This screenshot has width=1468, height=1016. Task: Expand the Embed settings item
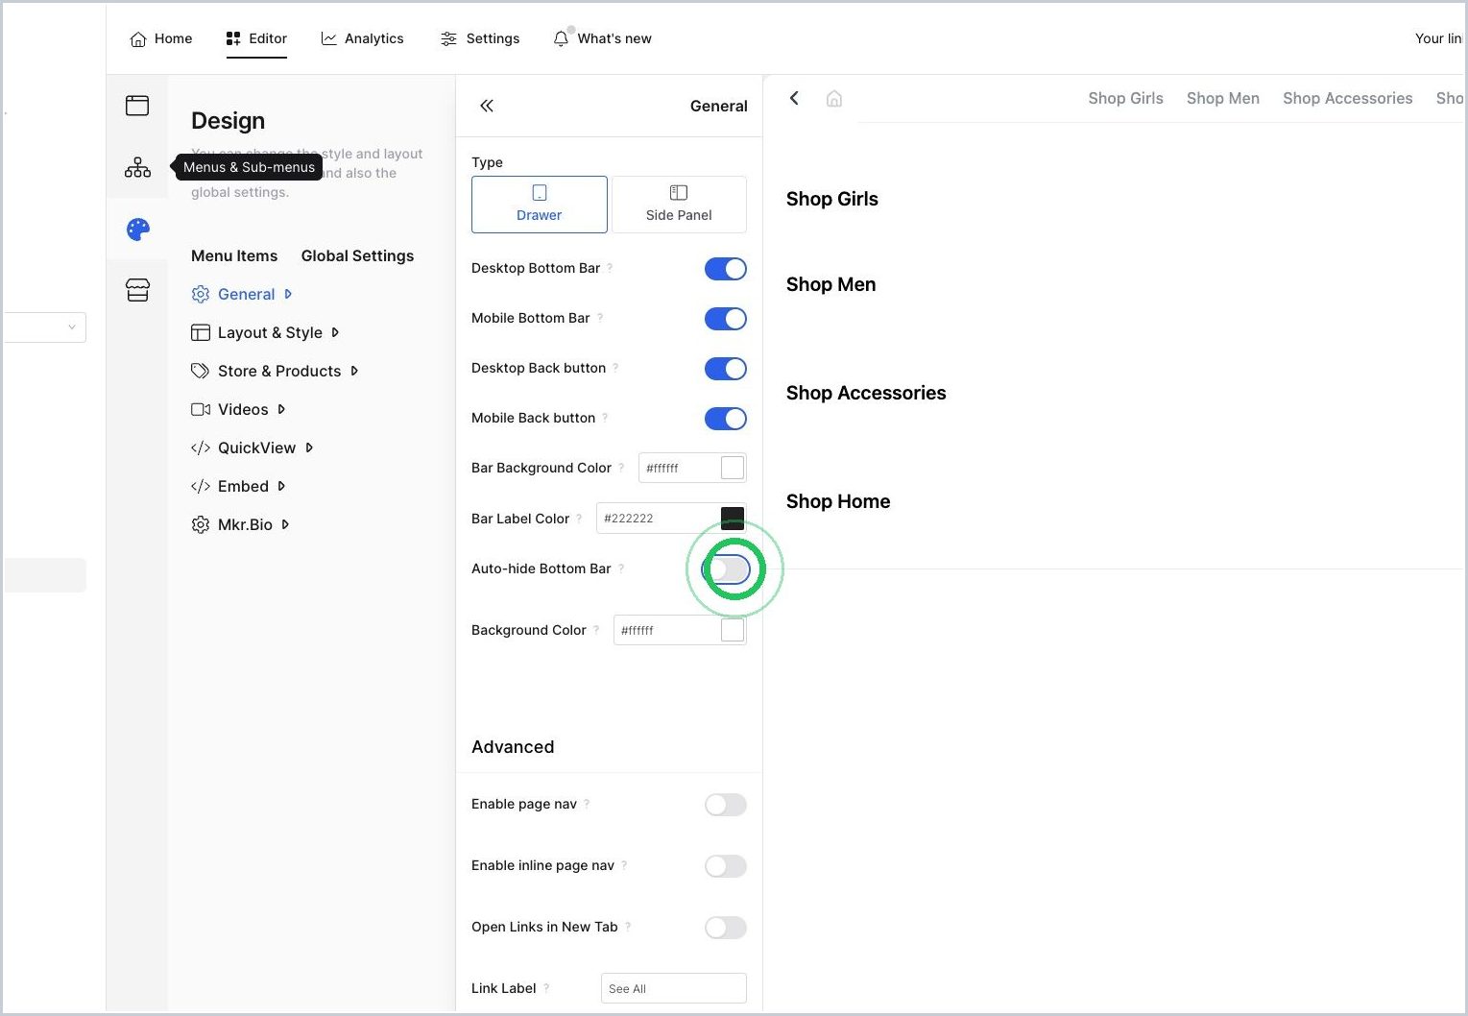pyautogui.click(x=238, y=486)
